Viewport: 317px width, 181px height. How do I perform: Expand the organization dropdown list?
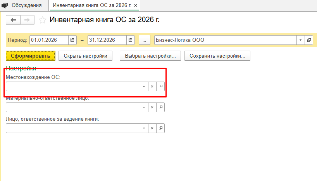(x=300, y=40)
